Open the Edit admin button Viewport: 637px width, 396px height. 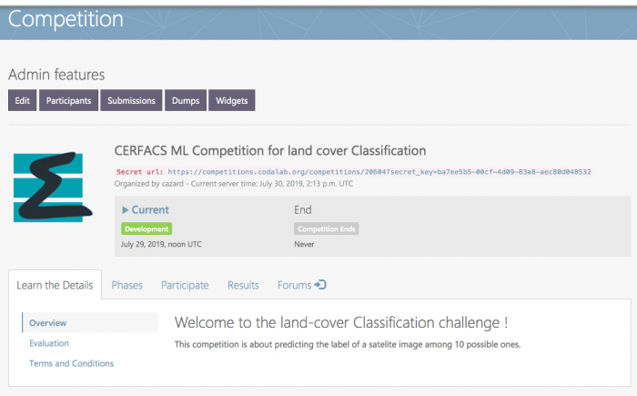[x=23, y=100]
